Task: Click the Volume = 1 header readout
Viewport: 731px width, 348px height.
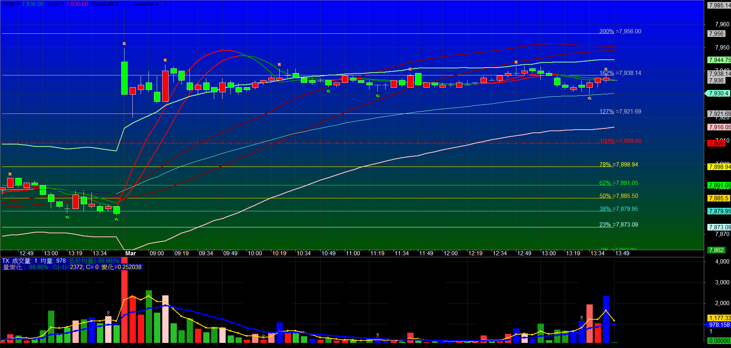Action: tap(149, 4)
